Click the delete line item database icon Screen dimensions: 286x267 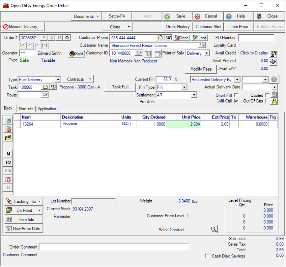[x=8, y=129]
